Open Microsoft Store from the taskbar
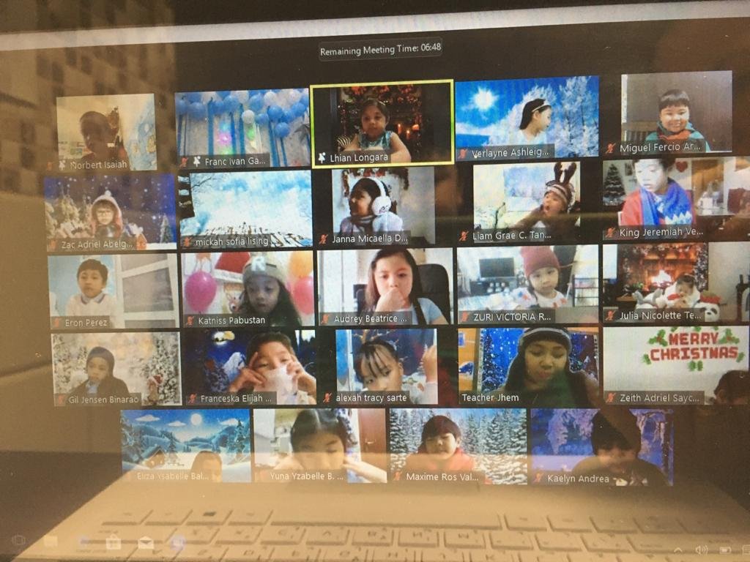This screenshot has width=750, height=562. coord(113,542)
